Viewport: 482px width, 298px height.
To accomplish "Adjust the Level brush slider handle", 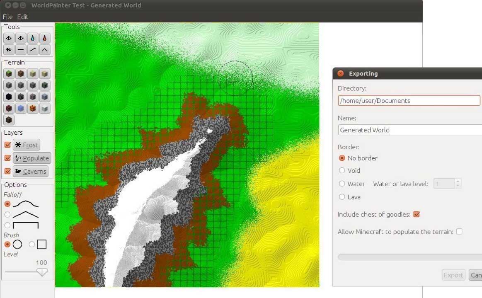I will click(x=42, y=272).
